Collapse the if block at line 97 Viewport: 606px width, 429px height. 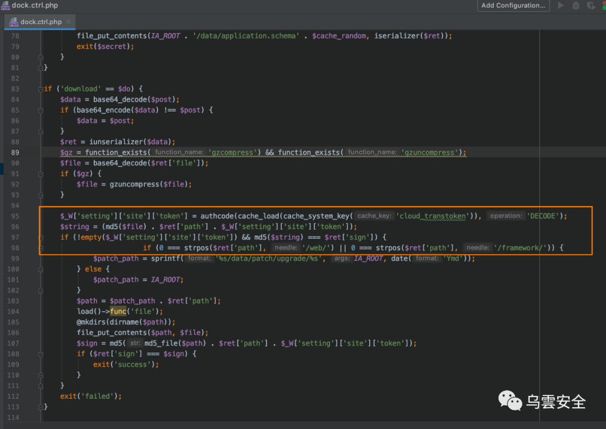(40, 237)
